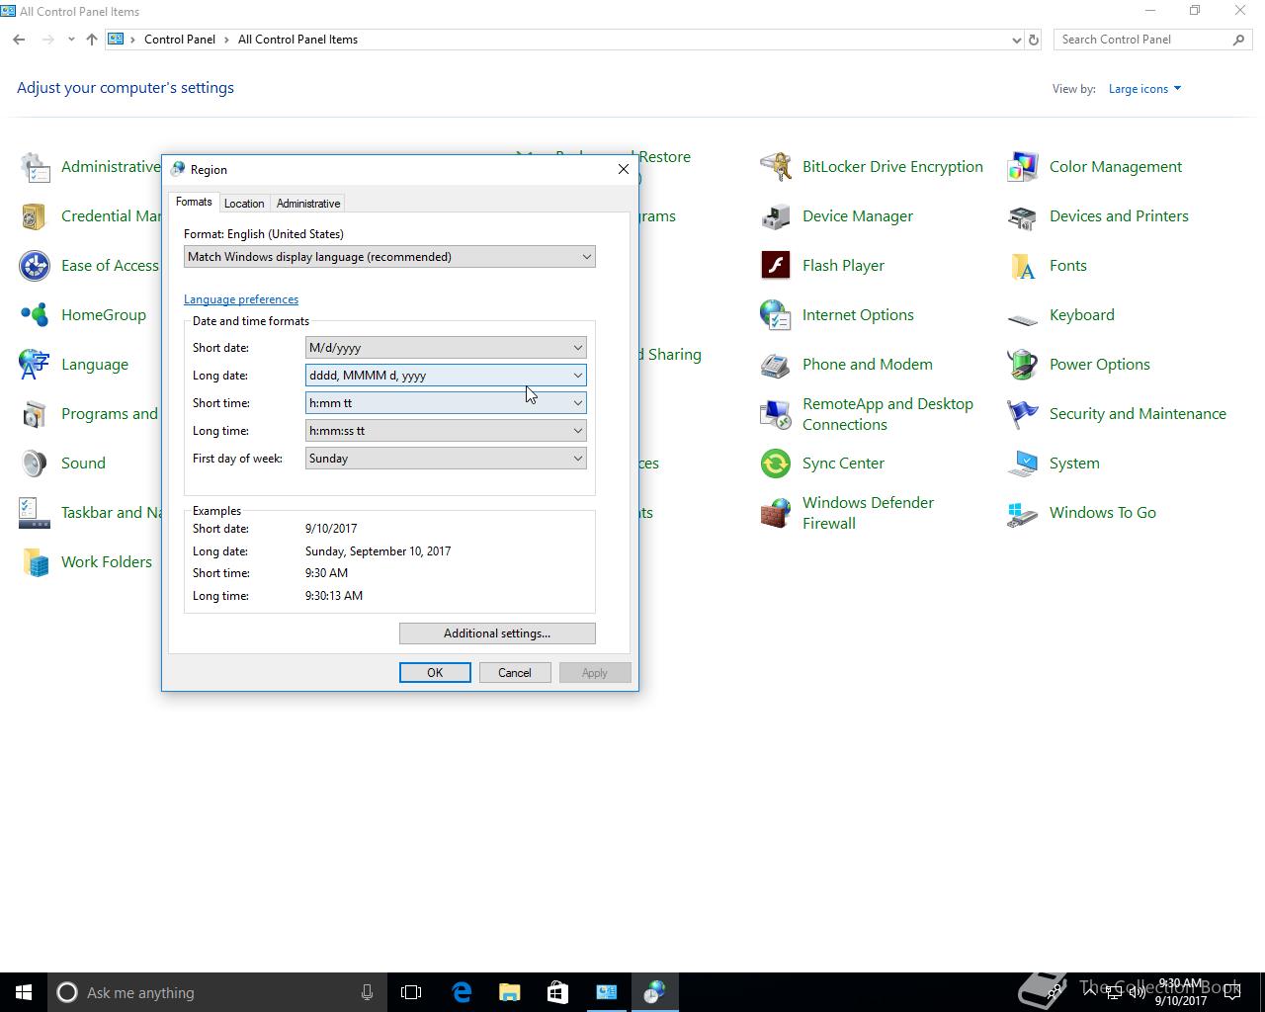Open the Sound icon

click(x=35, y=464)
